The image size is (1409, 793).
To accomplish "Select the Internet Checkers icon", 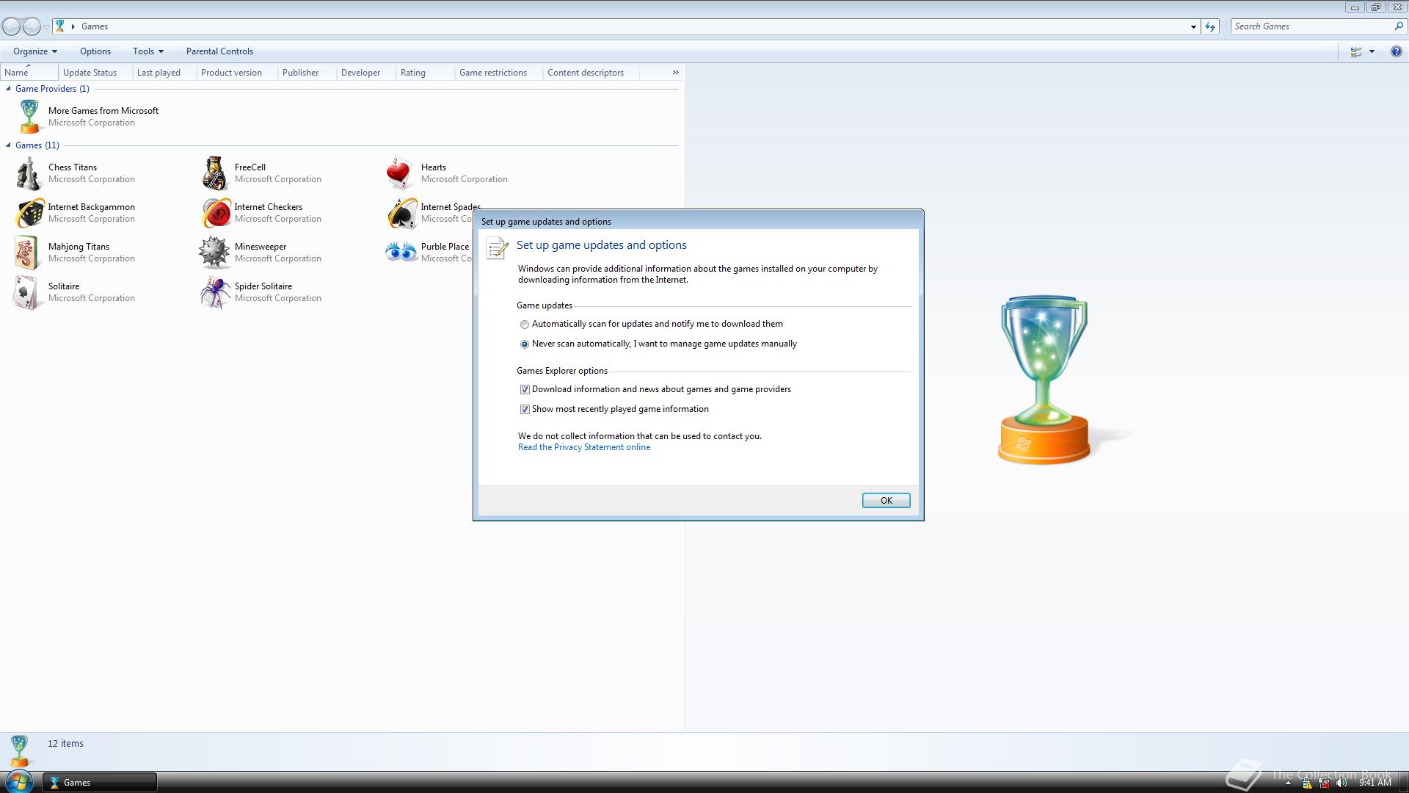I will 216,213.
